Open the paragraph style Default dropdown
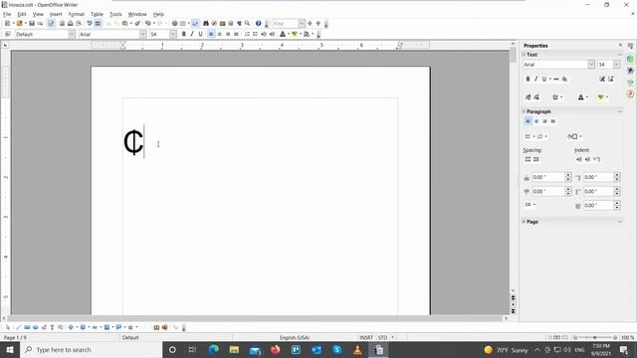Image resolution: width=637 pixels, height=358 pixels. tap(72, 35)
